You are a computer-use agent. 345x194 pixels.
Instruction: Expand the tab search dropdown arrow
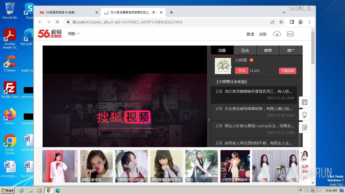point(284,12)
